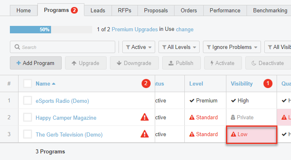Screen dimensions: 291x160
Task: Click the '3 Programs' footer count
Action: point(50,151)
